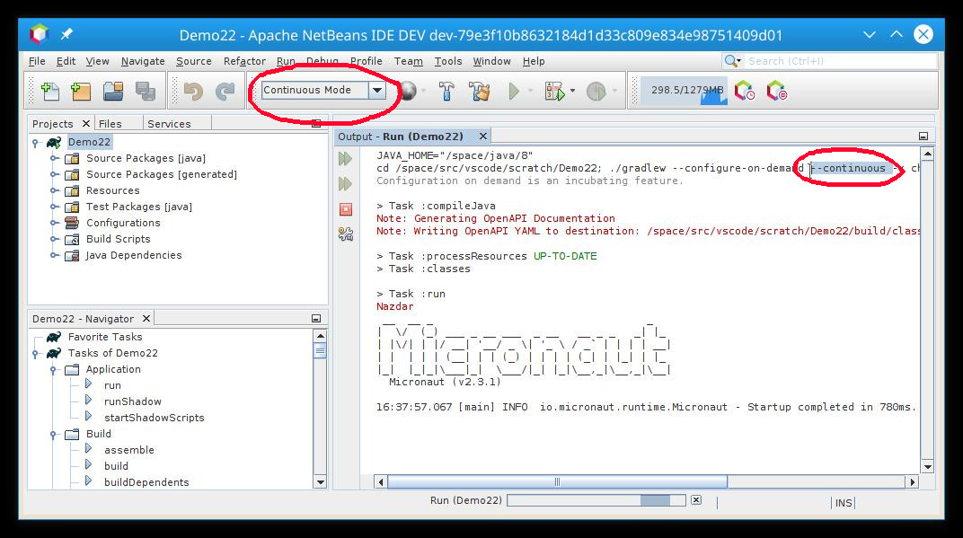Minimize the Output window panel
The height and width of the screenshot is (538, 963).
923,136
